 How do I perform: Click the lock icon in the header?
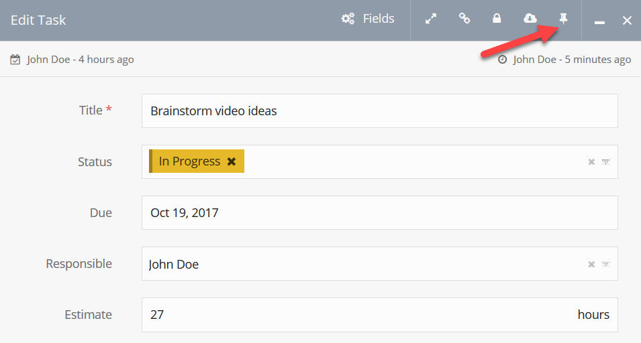[x=497, y=19]
